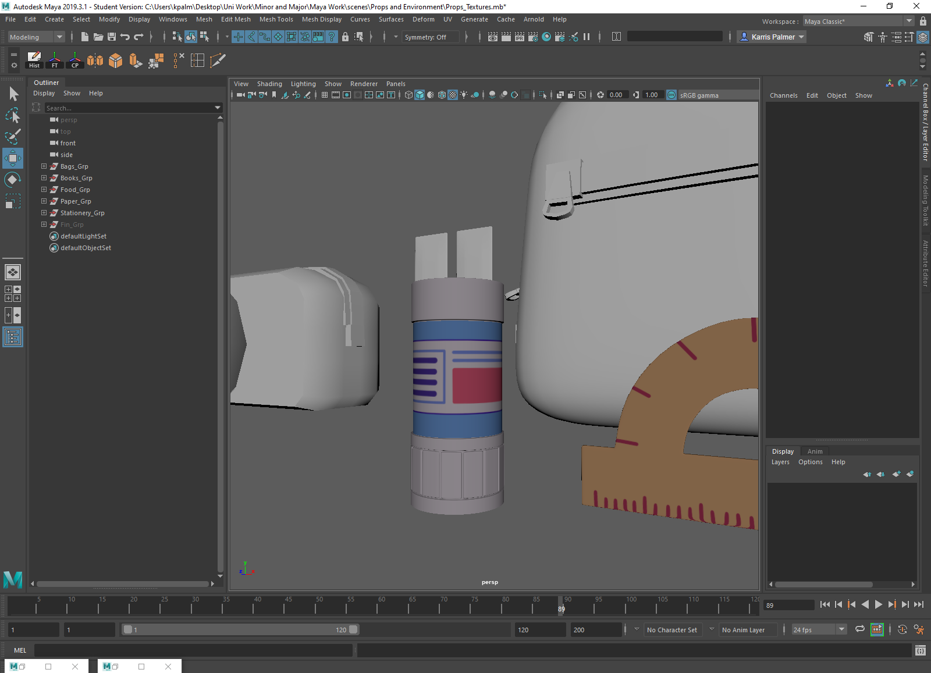Toggle looping playback mode
The image size is (931, 673).
pyautogui.click(x=859, y=629)
